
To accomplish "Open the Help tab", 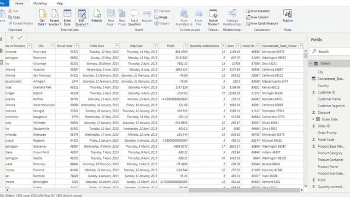I will click(x=60, y=3).
